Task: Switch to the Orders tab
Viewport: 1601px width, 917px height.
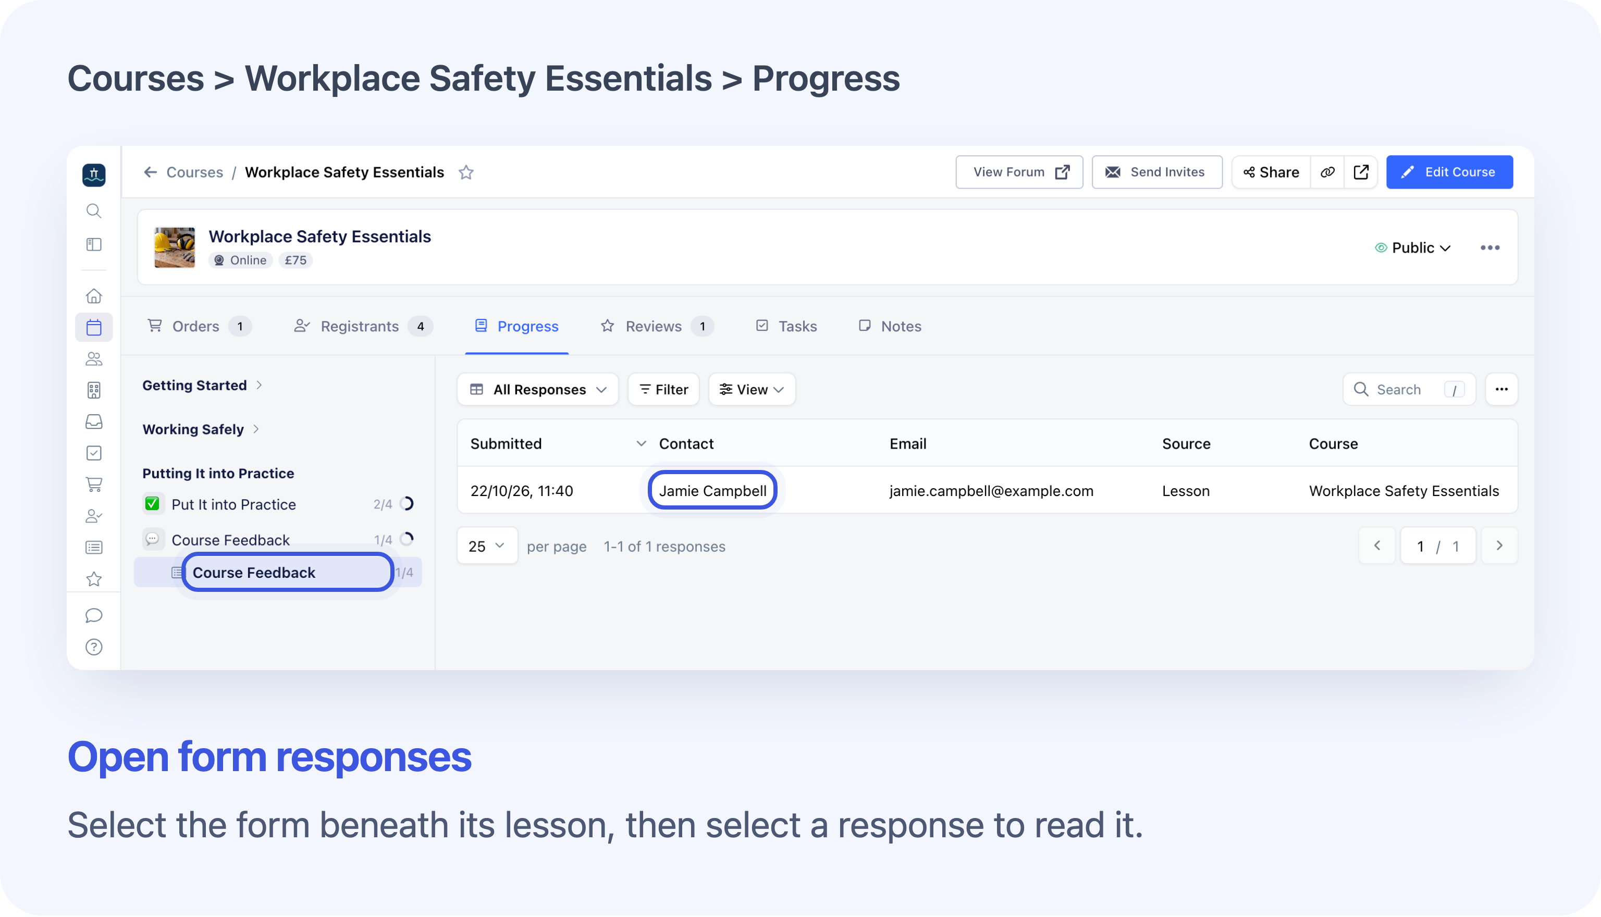Action: tap(199, 326)
